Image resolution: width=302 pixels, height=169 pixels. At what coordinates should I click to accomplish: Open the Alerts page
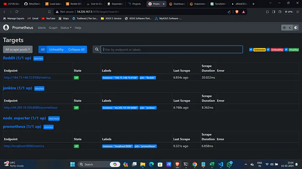click(x=42, y=28)
